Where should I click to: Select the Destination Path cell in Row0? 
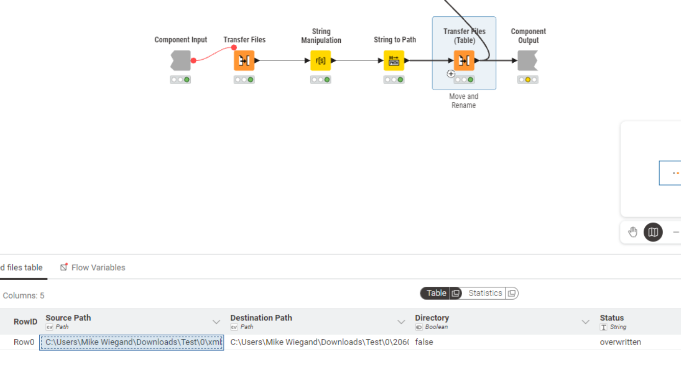point(319,342)
